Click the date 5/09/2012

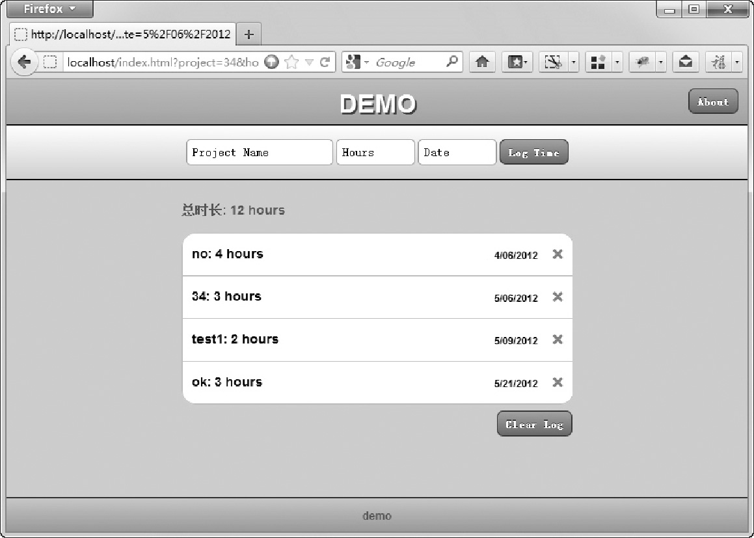(x=516, y=341)
